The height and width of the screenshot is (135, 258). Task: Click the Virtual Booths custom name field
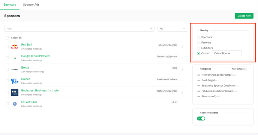click(x=227, y=53)
